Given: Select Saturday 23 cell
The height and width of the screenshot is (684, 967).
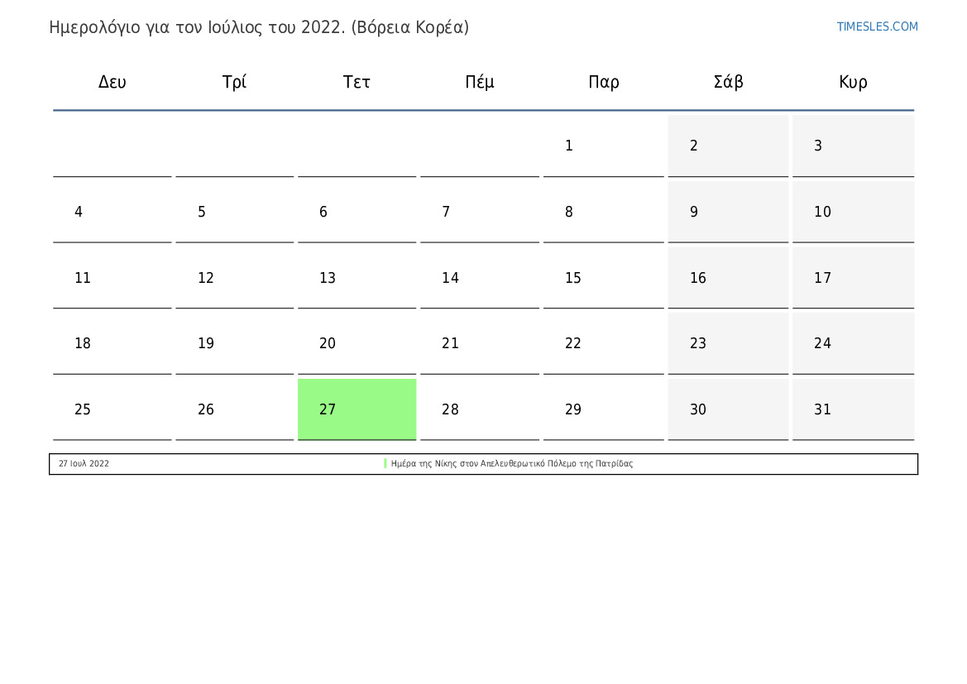Looking at the screenshot, I should (728, 343).
